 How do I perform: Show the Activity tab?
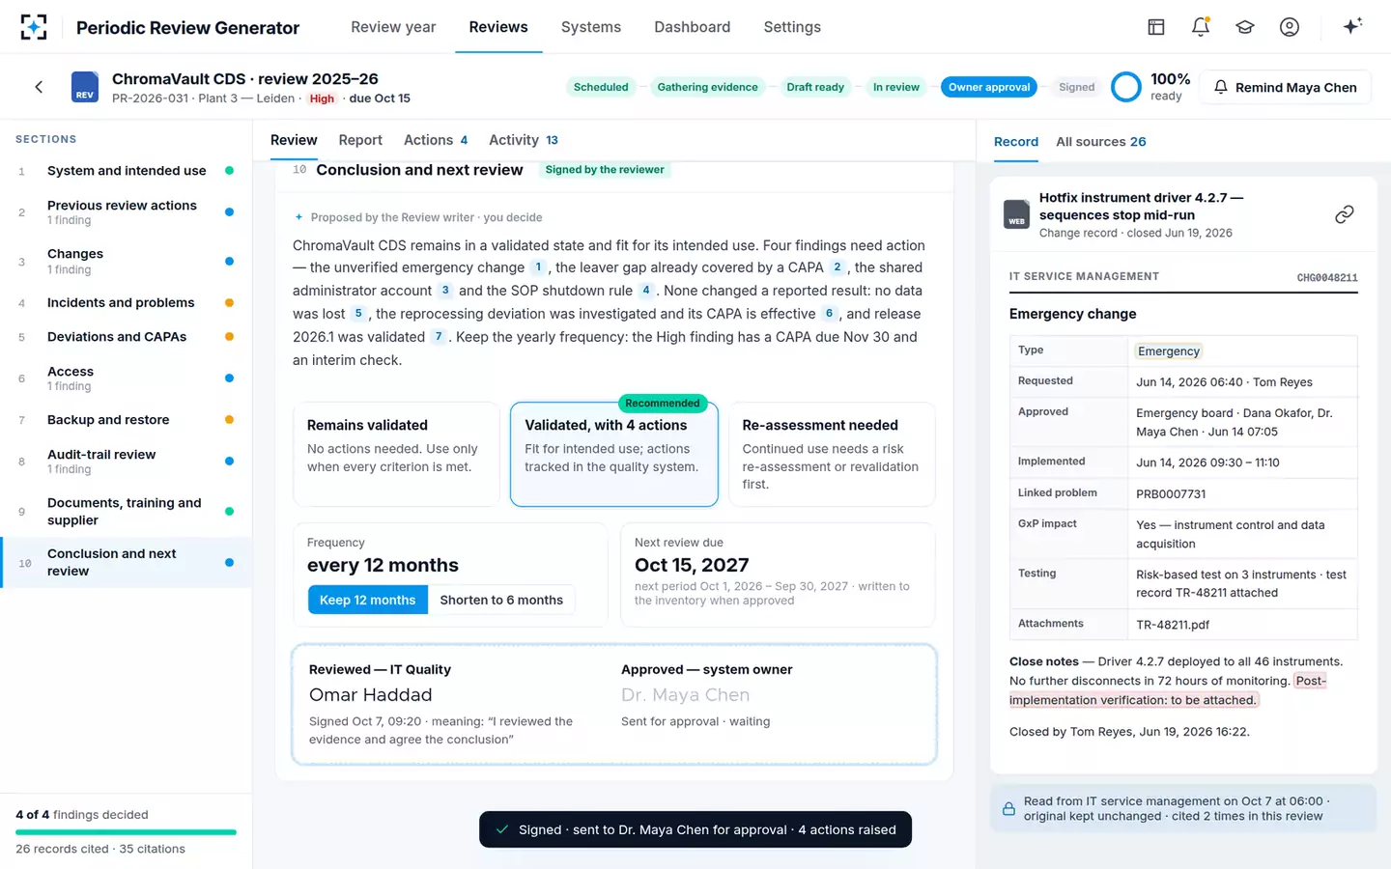pyautogui.click(x=524, y=140)
